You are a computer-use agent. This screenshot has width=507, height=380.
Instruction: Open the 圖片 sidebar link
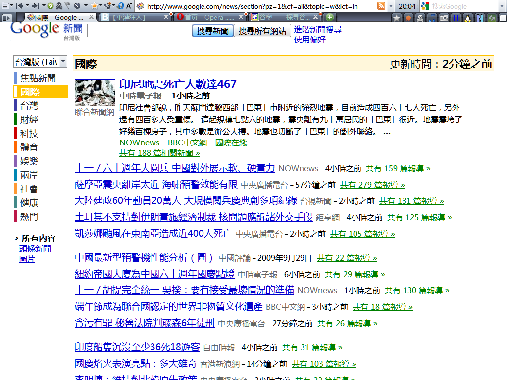tap(27, 259)
